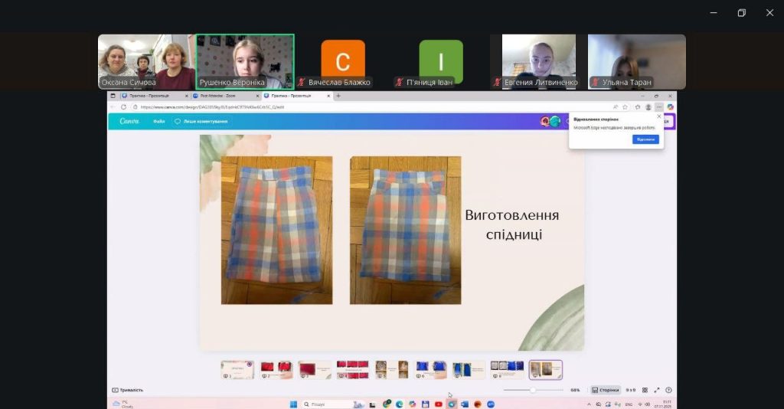Image resolution: width=784 pixels, height=409 pixels.
Task: Click the Windows Start button
Action: (292, 404)
